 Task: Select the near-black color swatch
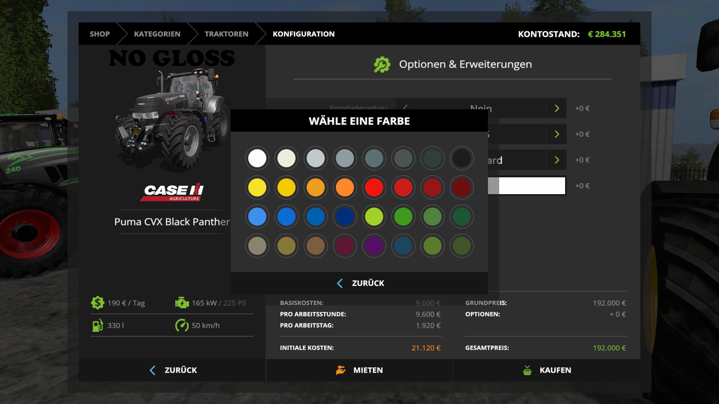tap(462, 158)
